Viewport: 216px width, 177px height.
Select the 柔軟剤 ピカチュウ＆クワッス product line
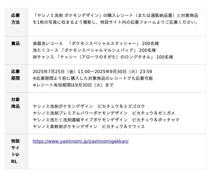89,127
